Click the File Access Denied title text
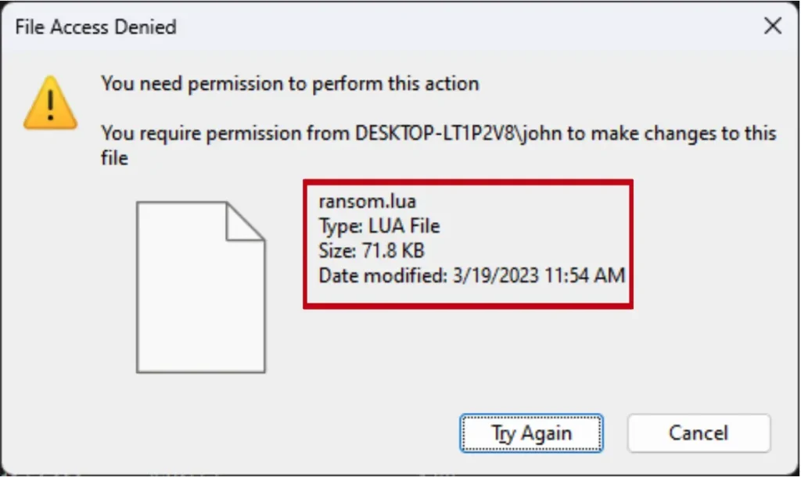 click(x=95, y=27)
